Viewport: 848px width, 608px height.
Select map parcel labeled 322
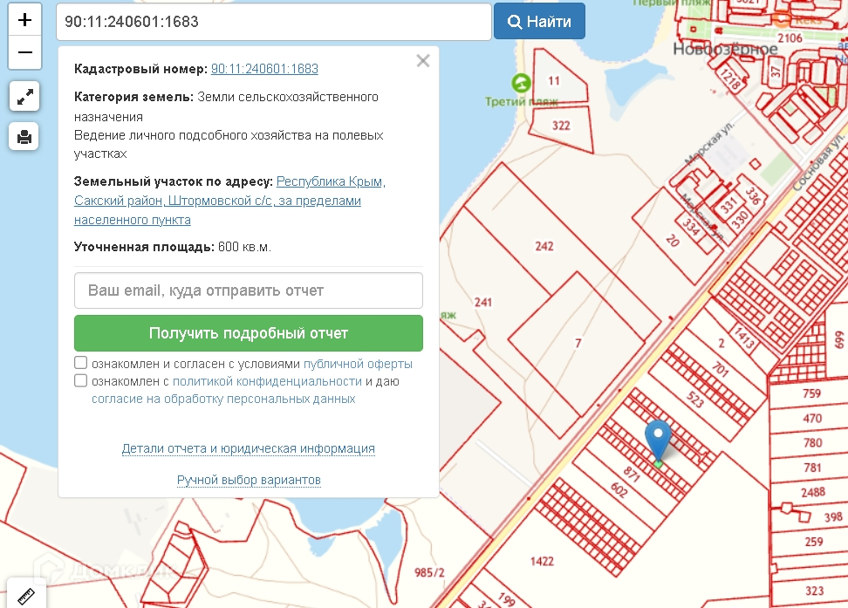(x=561, y=126)
